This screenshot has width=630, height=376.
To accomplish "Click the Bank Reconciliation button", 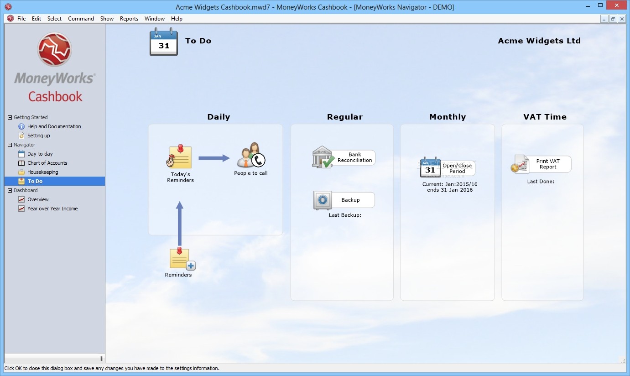I will (x=354, y=157).
